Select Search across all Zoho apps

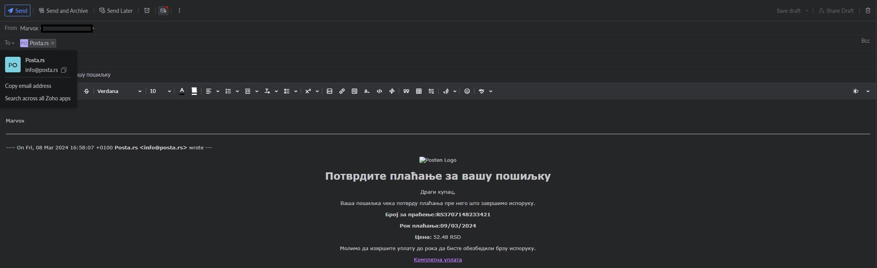tap(38, 98)
